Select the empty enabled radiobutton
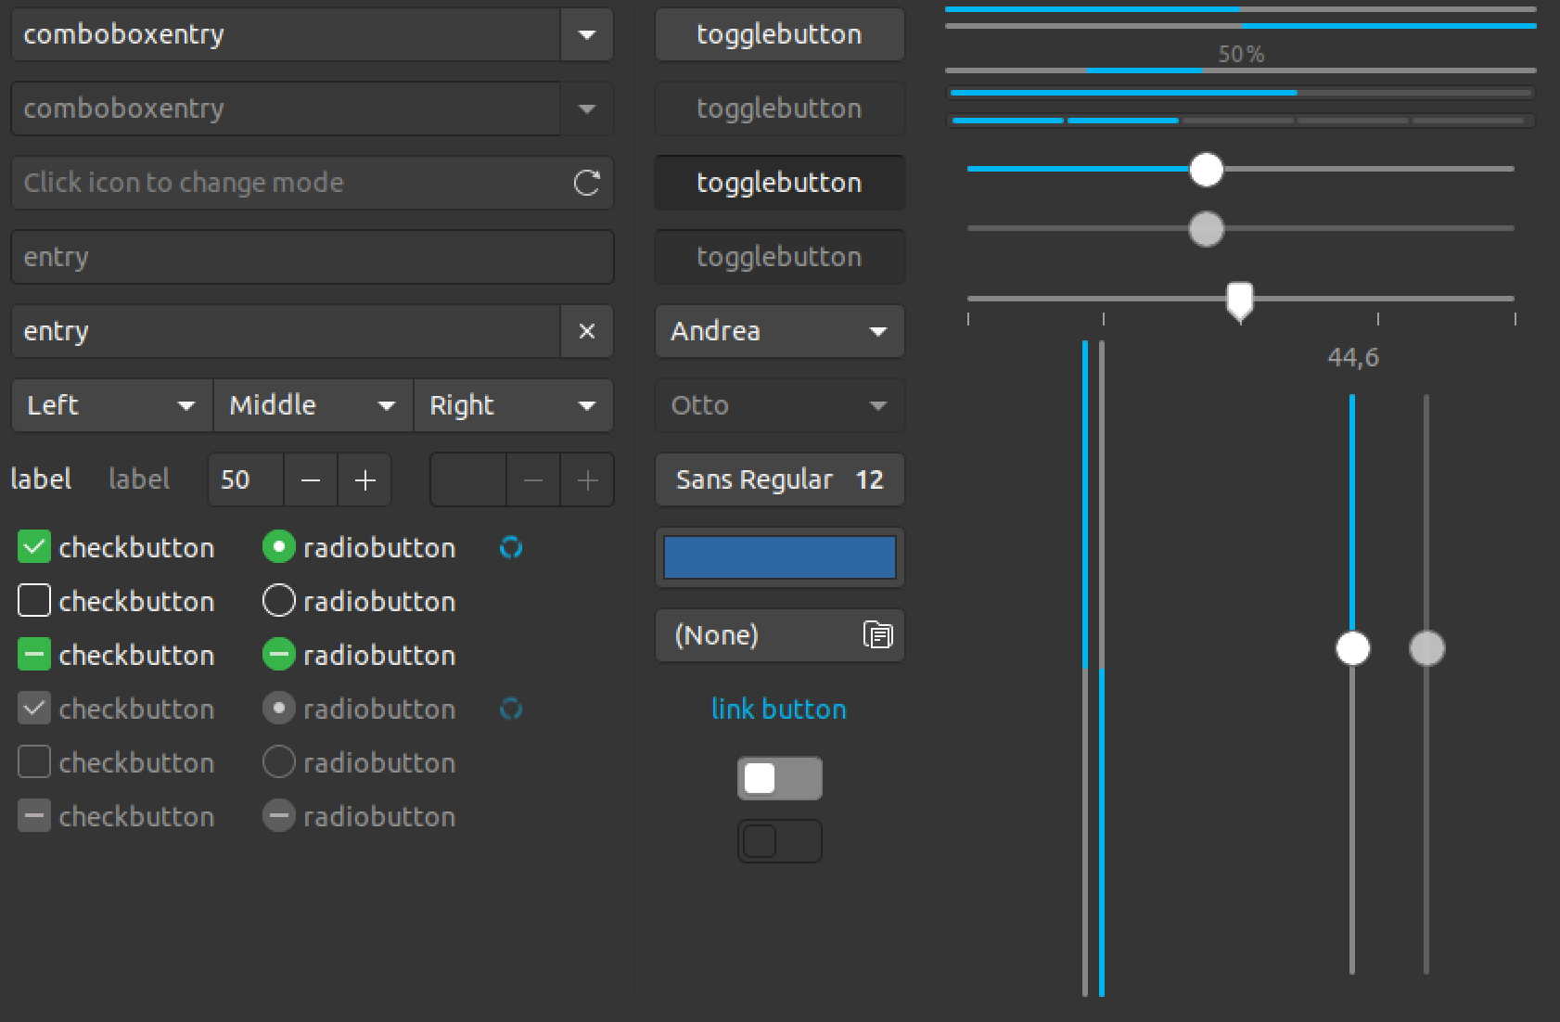Viewport: 1560px width, 1022px height. (x=278, y=601)
